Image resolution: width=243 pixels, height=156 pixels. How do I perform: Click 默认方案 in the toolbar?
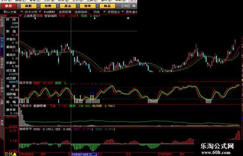pyautogui.click(x=10, y=12)
